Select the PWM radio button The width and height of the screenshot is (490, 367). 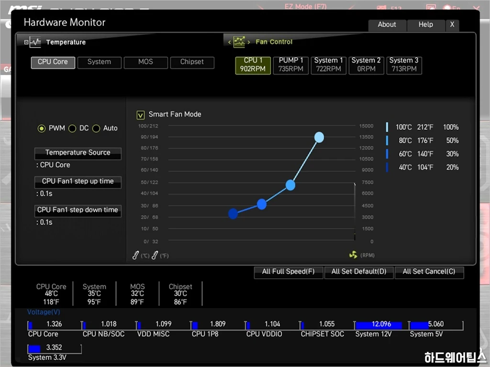pyautogui.click(x=41, y=129)
